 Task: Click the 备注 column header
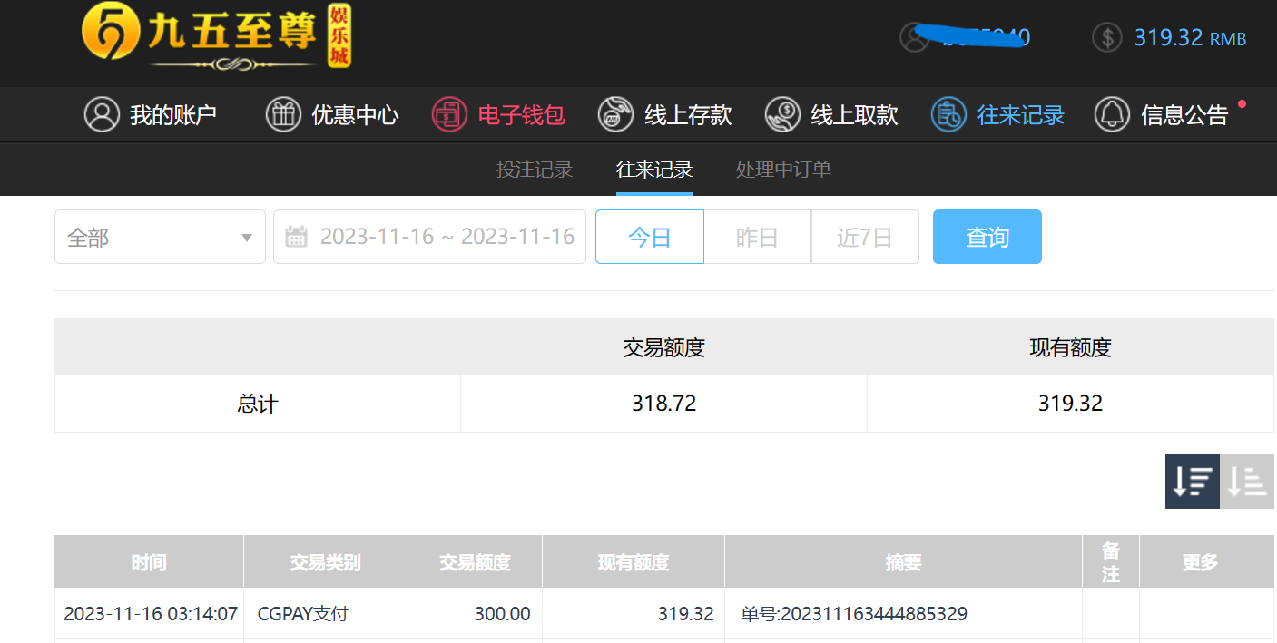(1111, 562)
